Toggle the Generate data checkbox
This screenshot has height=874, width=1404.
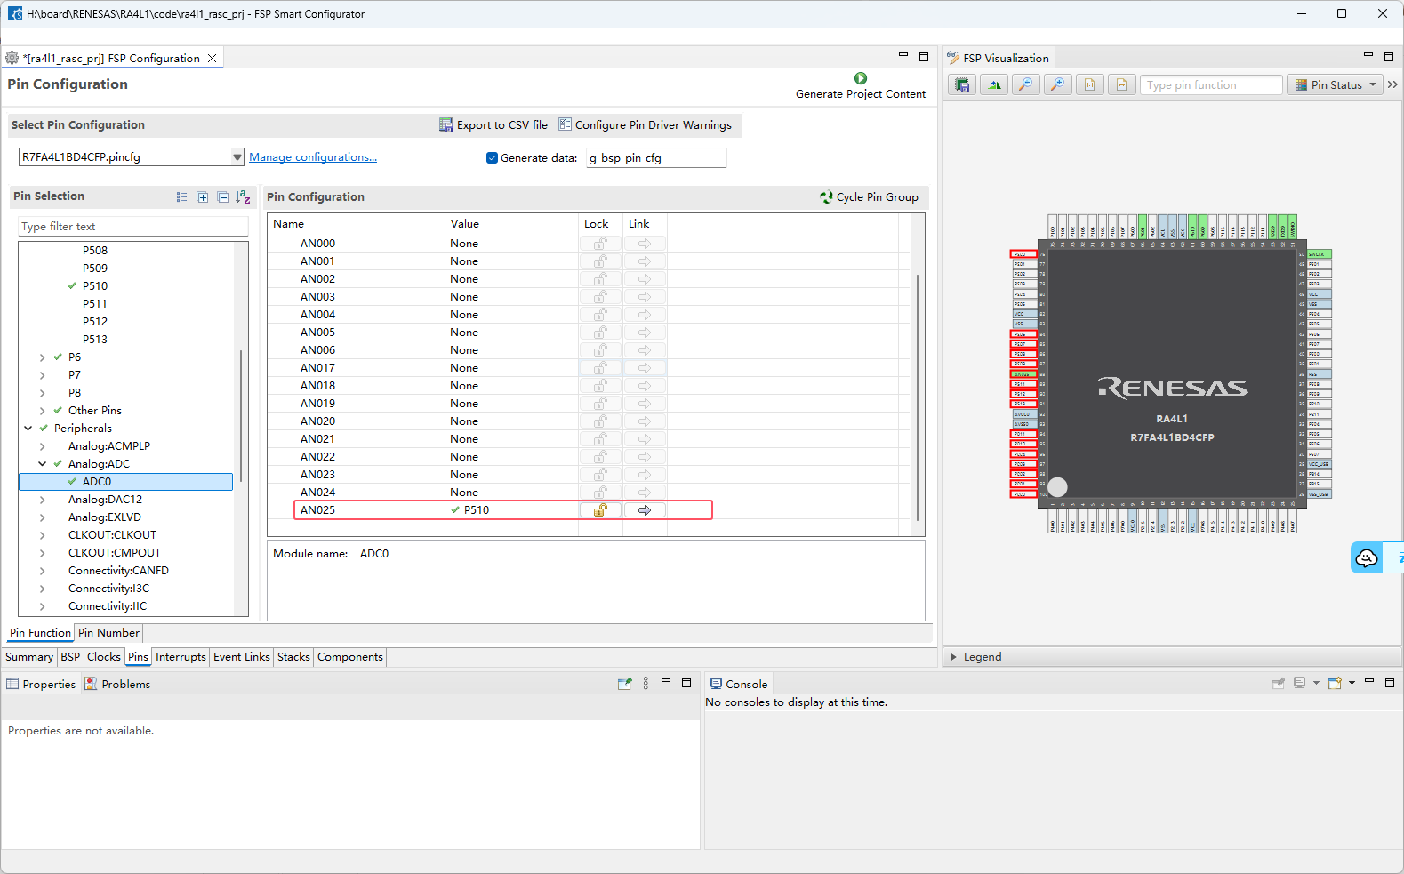click(492, 158)
